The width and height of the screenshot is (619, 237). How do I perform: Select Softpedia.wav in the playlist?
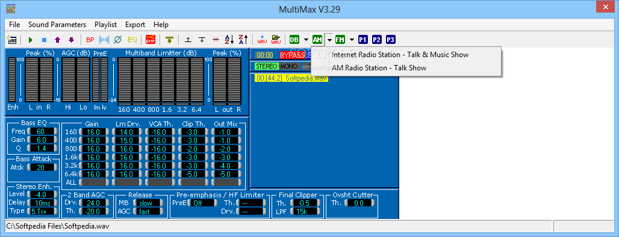(x=291, y=78)
